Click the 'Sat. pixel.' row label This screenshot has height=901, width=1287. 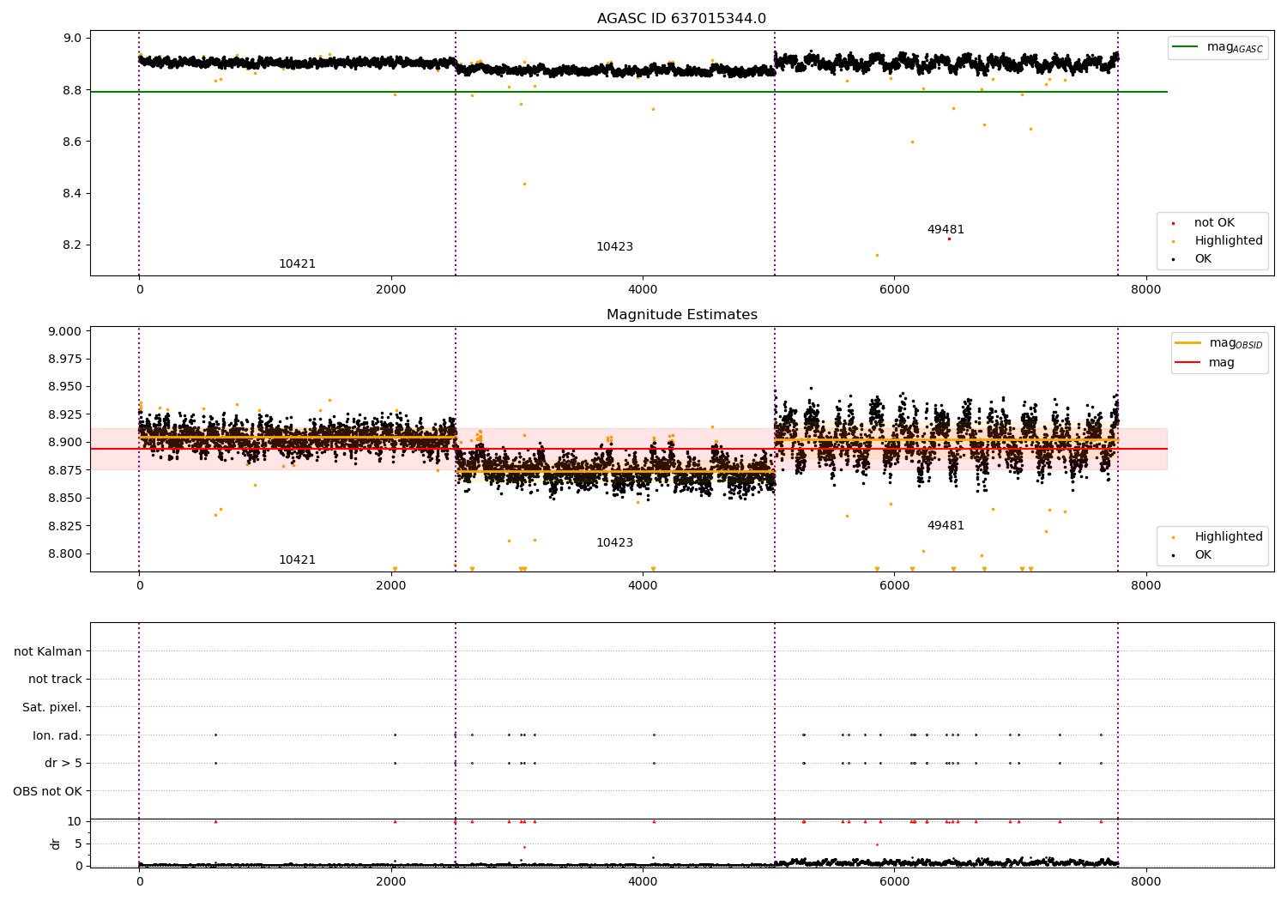pyautogui.click(x=52, y=708)
